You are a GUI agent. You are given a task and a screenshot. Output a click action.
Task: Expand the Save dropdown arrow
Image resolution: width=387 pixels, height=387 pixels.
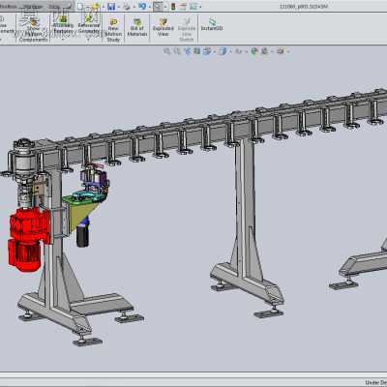119,7
